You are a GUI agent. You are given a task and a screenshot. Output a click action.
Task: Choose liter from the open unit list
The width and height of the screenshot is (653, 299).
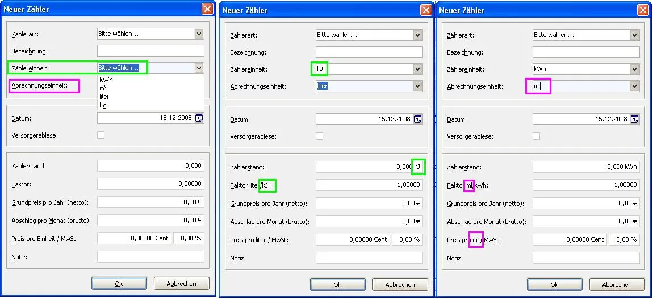click(104, 97)
